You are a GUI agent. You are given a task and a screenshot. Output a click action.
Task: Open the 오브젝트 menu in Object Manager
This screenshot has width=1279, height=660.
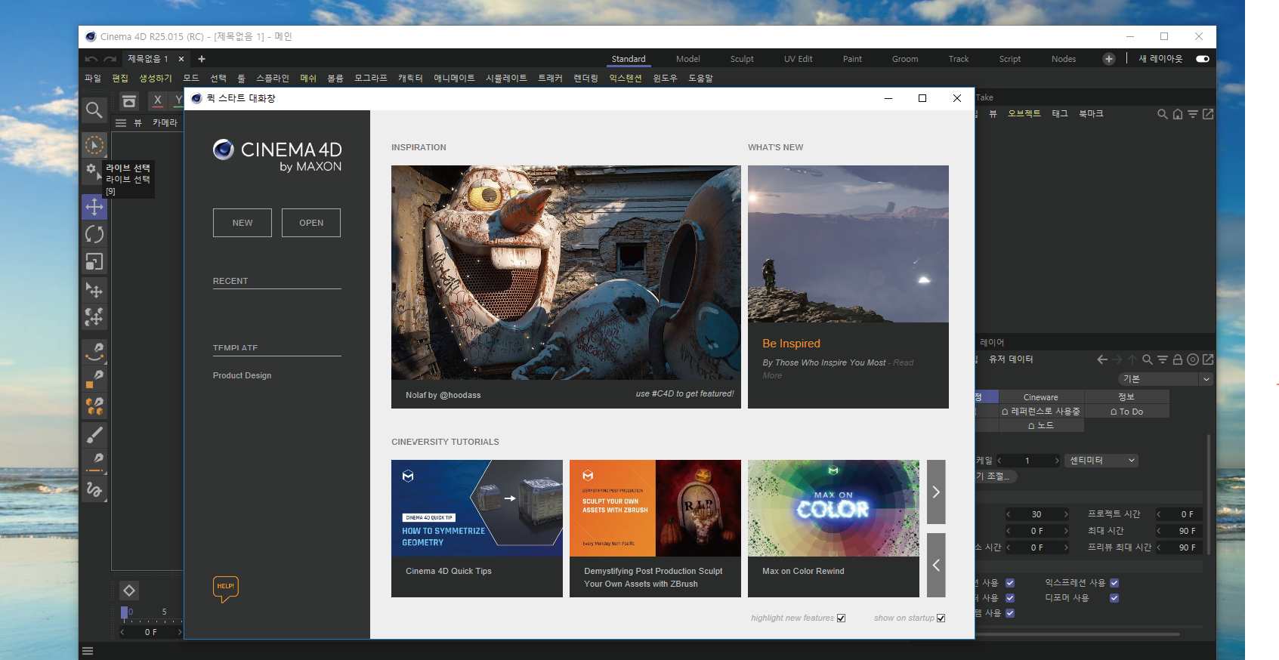[x=1024, y=114]
